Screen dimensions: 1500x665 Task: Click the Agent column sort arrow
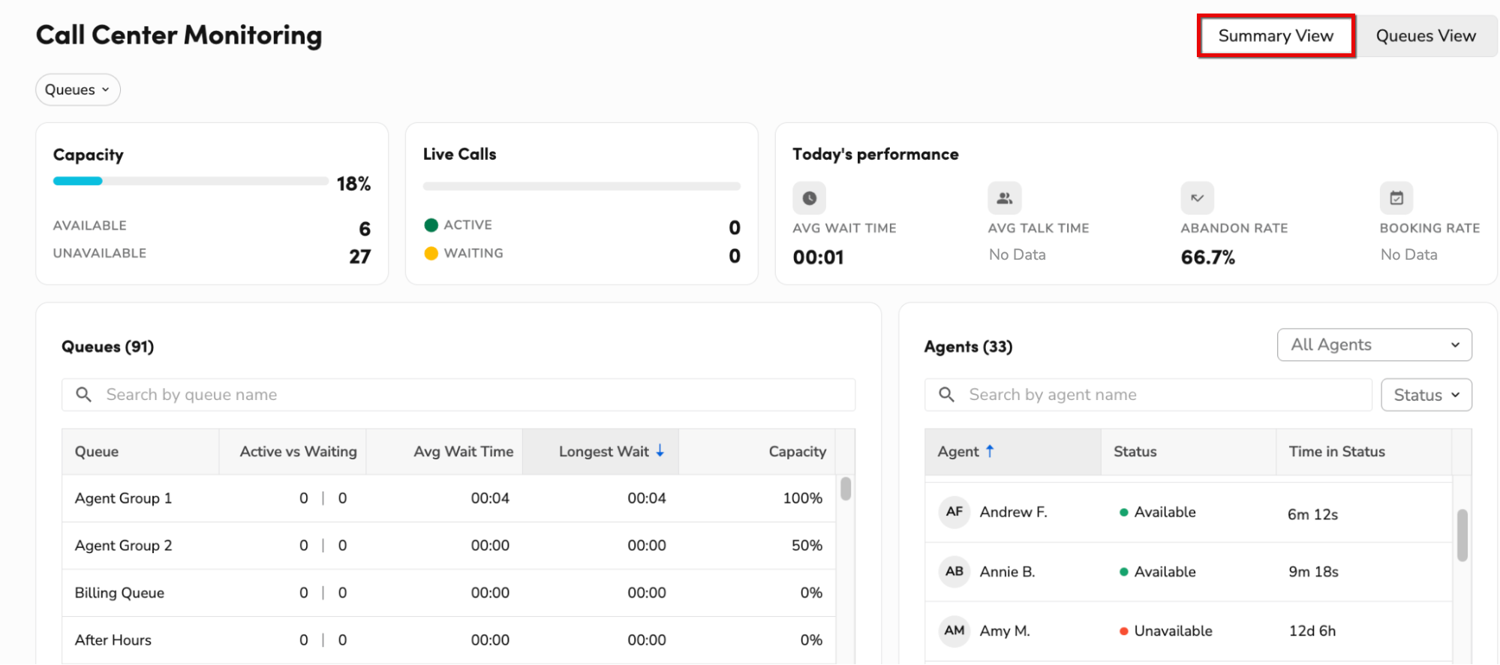click(990, 450)
